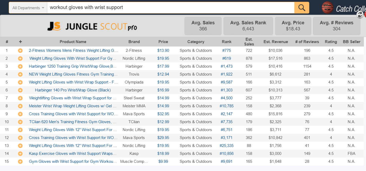Viewport: 366px width, 171px height.
Task: Click the Jungle Scout Pro logo
Action: pos(92,26)
